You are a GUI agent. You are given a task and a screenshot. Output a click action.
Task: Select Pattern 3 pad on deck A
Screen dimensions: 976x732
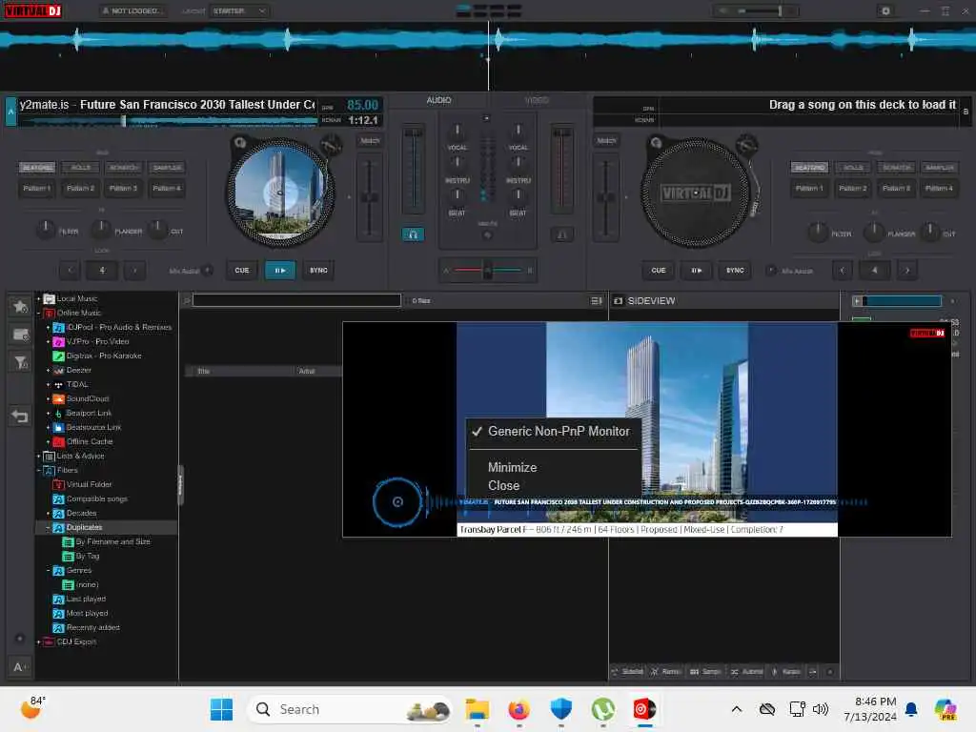[123, 188]
